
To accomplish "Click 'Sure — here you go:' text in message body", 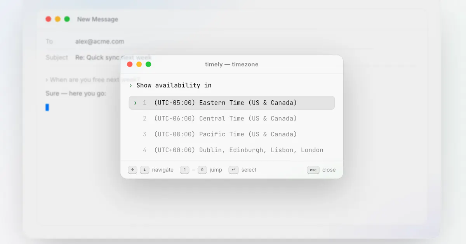I will [76, 93].
